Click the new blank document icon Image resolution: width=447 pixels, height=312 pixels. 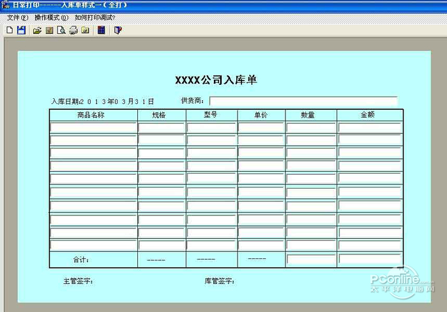point(10,30)
